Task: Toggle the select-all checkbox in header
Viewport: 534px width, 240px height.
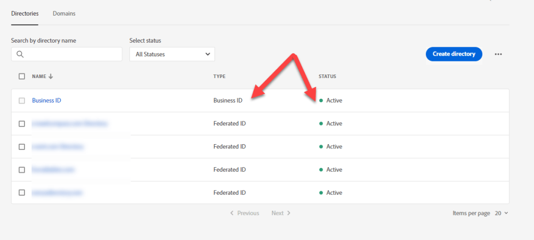Action: click(22, 77)
